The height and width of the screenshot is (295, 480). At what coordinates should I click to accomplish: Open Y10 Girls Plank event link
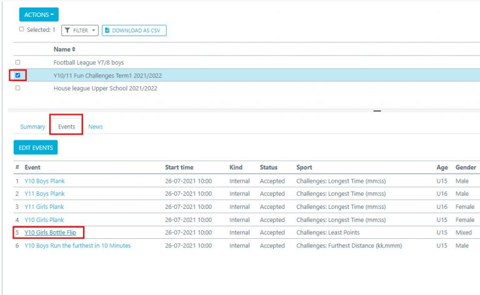(44, 220)
